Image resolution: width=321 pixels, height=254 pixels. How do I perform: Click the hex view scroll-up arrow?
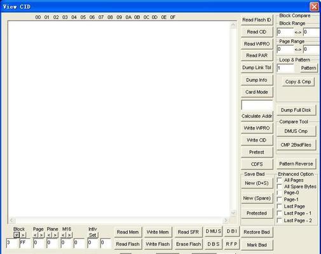(233, 25)
